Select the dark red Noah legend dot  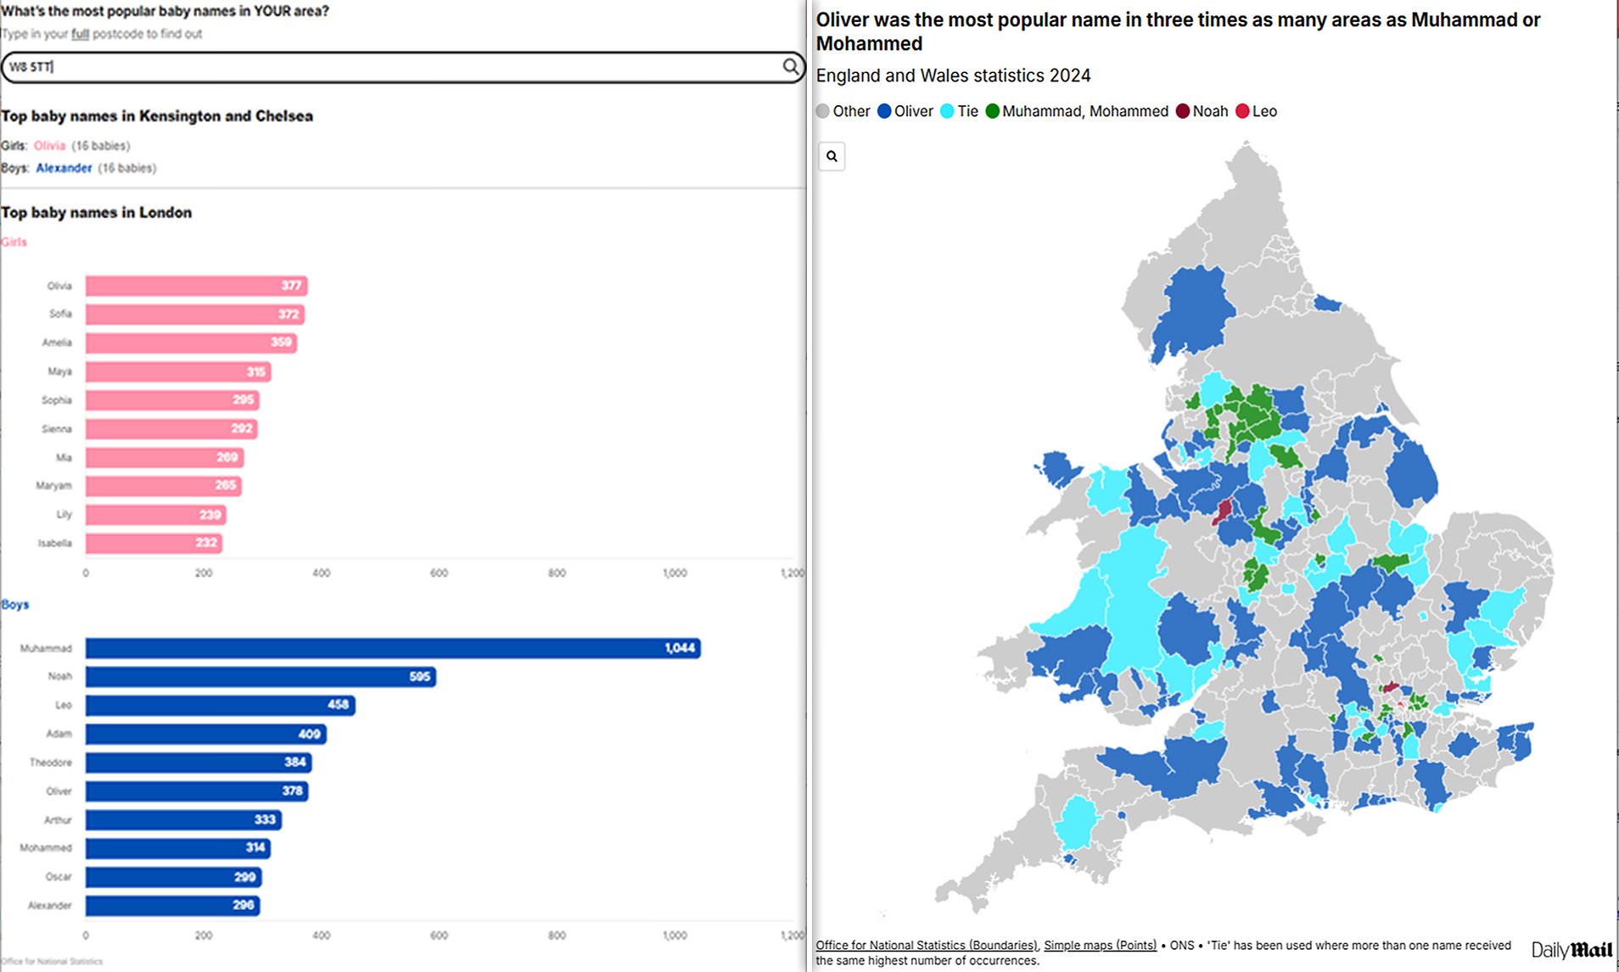1181,110
